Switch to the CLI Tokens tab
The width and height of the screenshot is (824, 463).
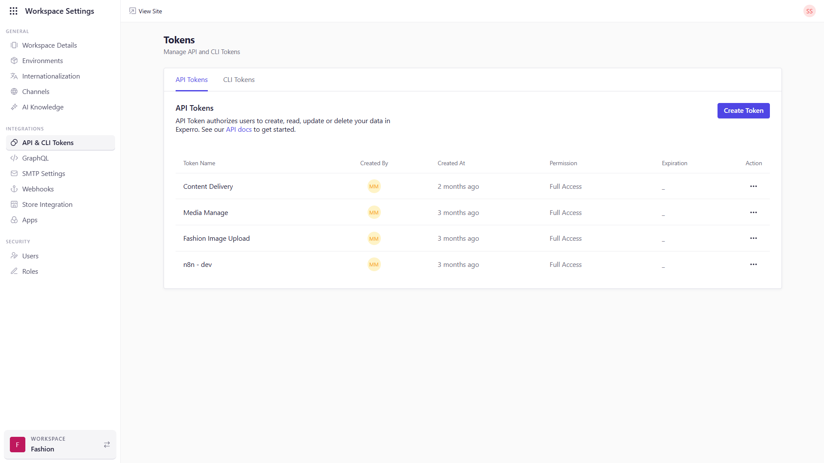(239, 79)
